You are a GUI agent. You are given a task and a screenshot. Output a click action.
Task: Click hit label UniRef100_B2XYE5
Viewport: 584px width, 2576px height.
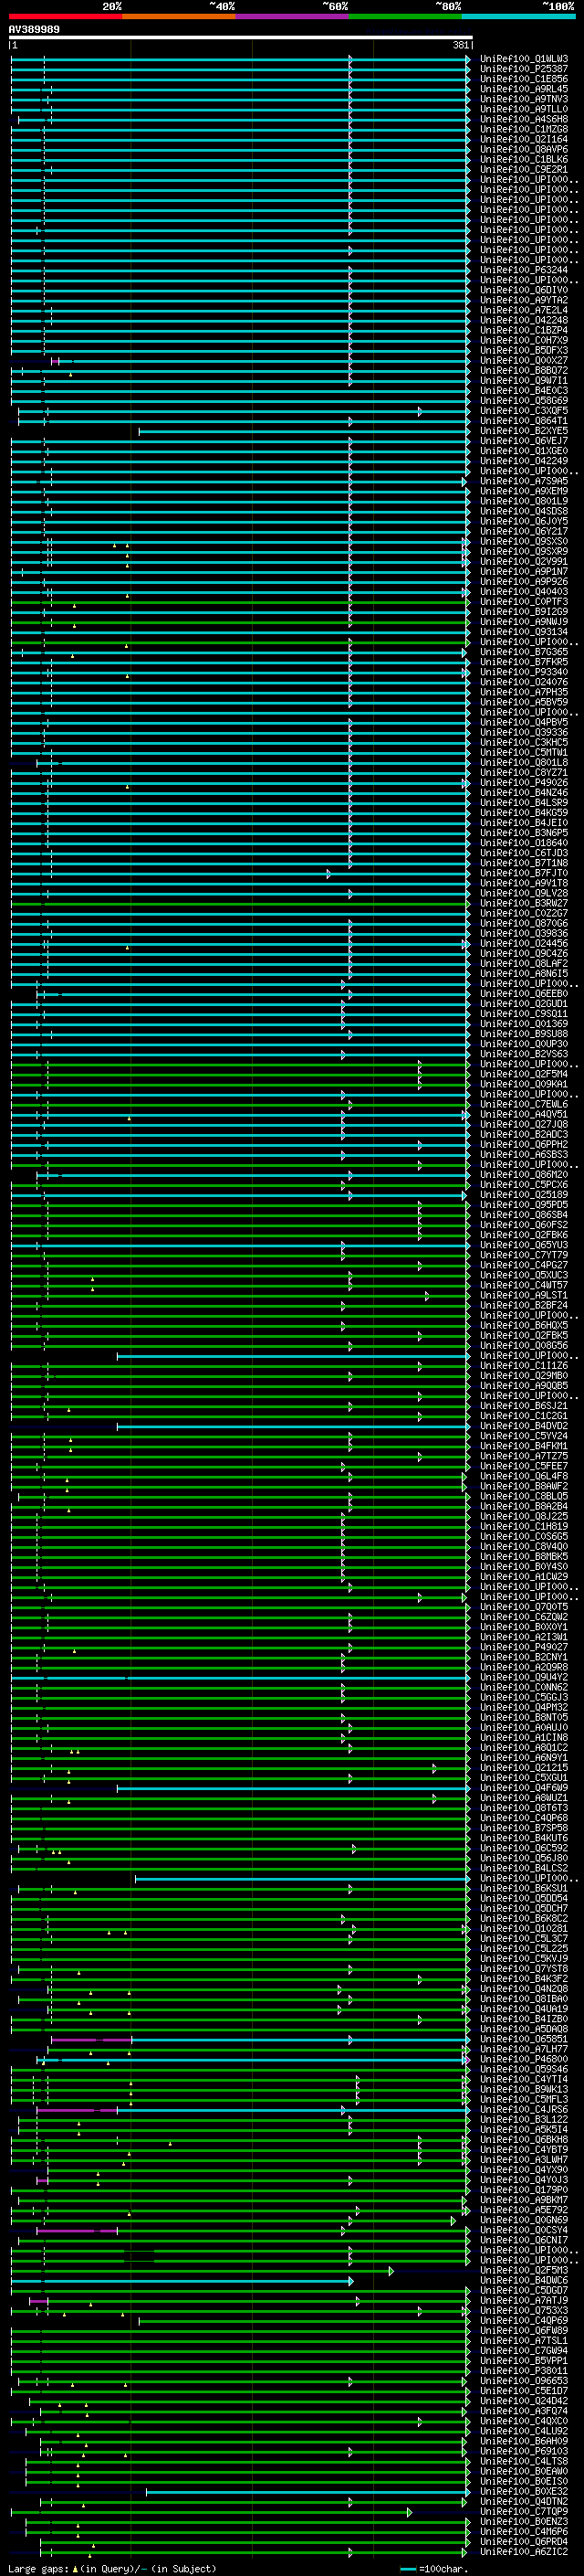click(x=524, y=431)
